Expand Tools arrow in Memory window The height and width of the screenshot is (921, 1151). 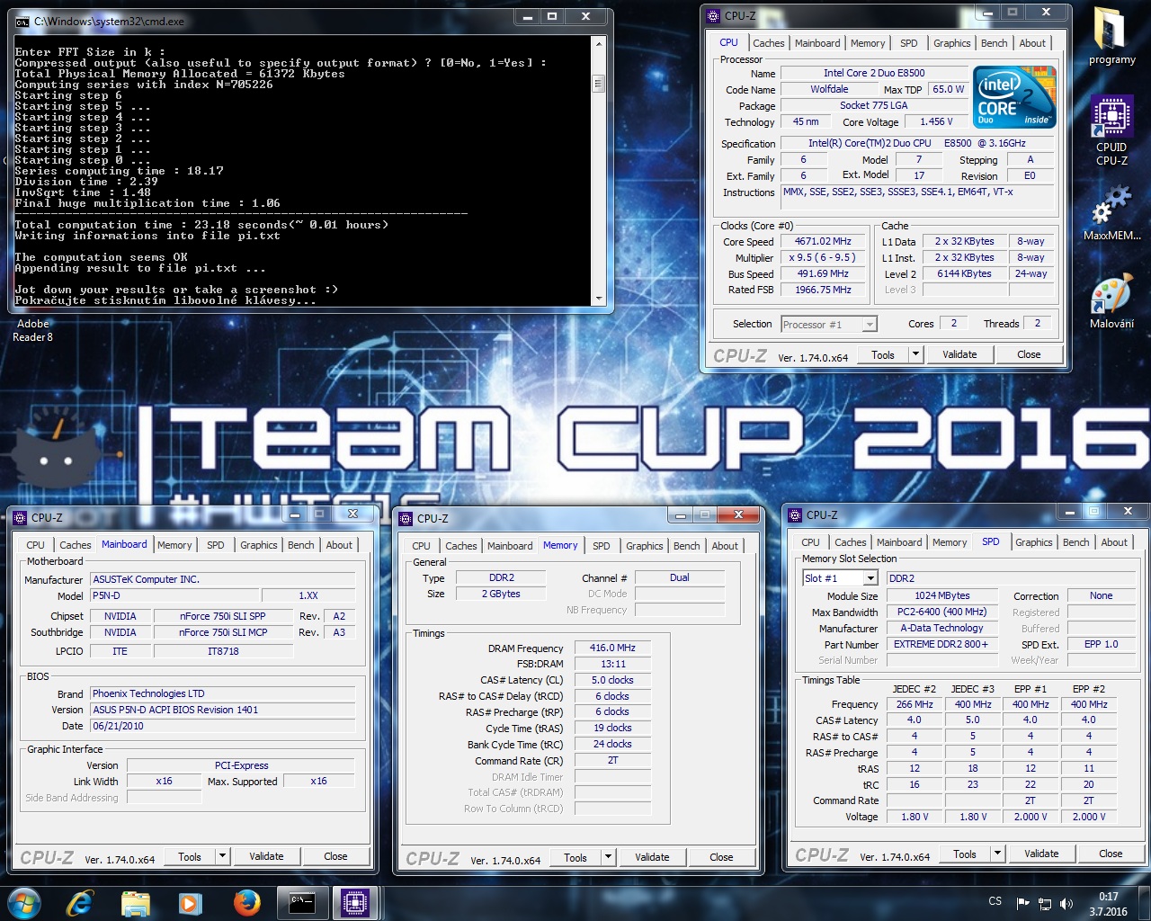coord(608,857)
